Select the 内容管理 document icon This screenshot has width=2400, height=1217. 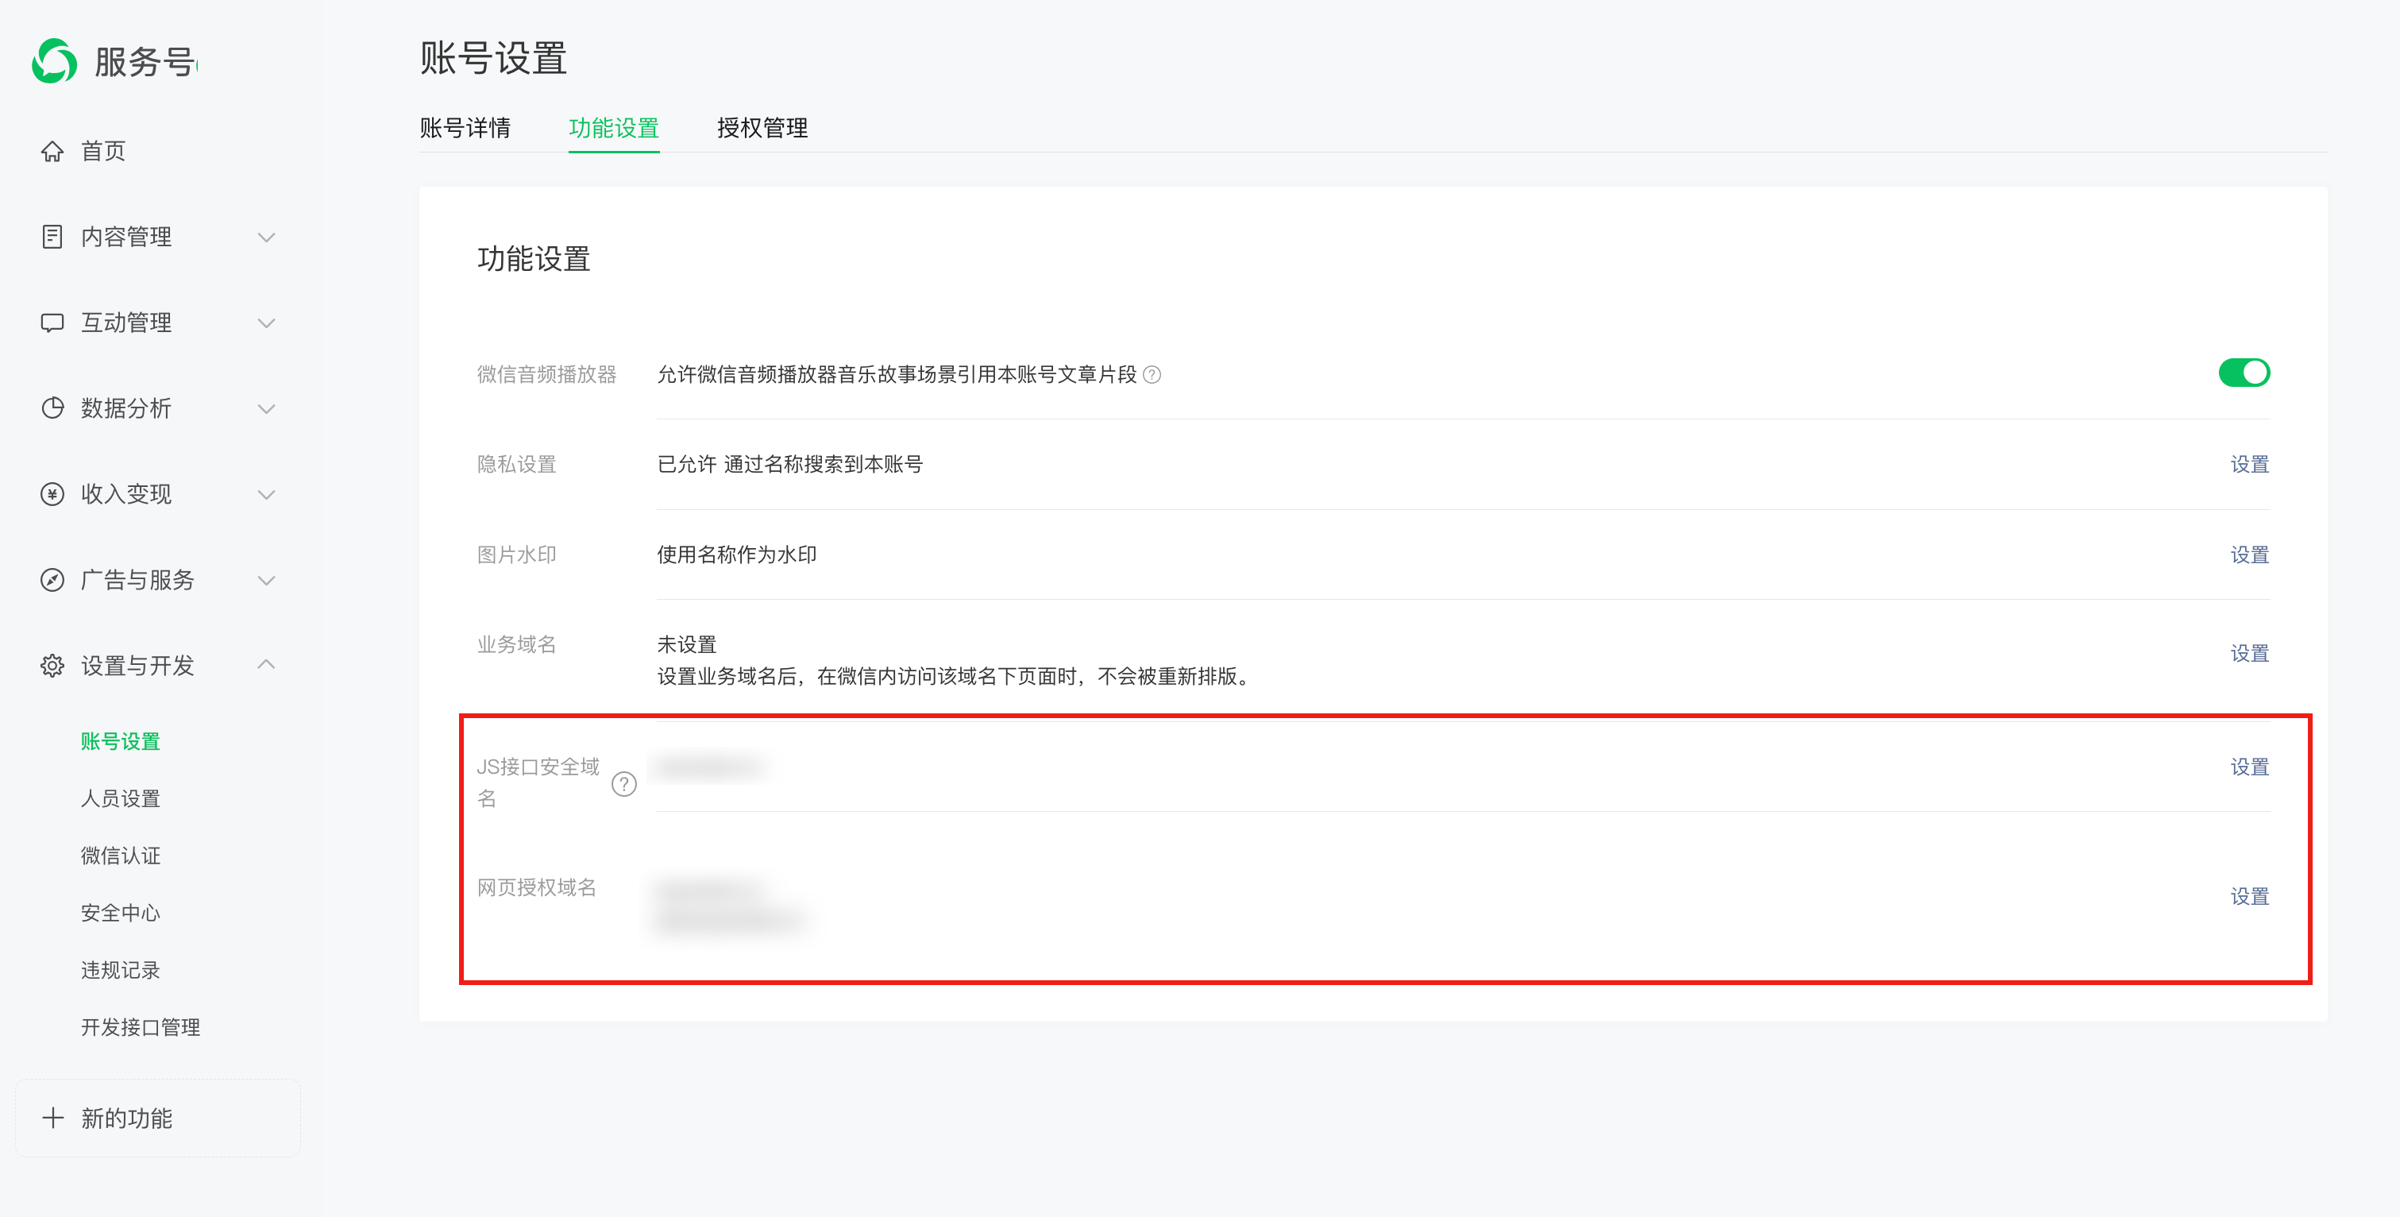coord(53,237)
